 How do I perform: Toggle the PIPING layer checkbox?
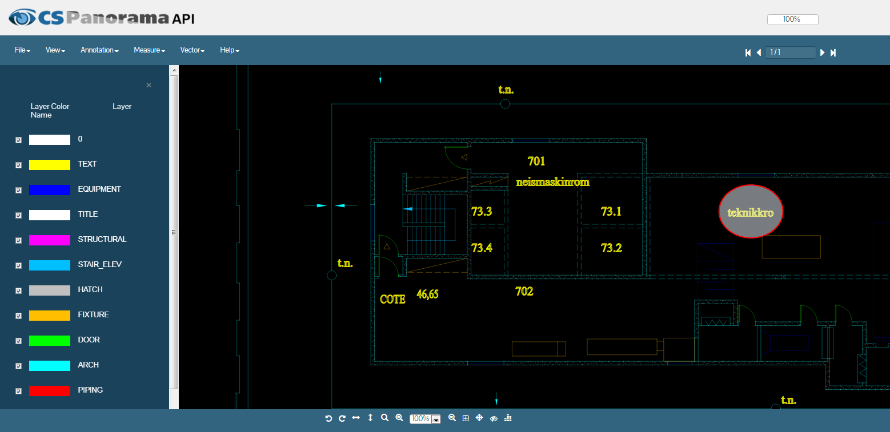[18, 391]
